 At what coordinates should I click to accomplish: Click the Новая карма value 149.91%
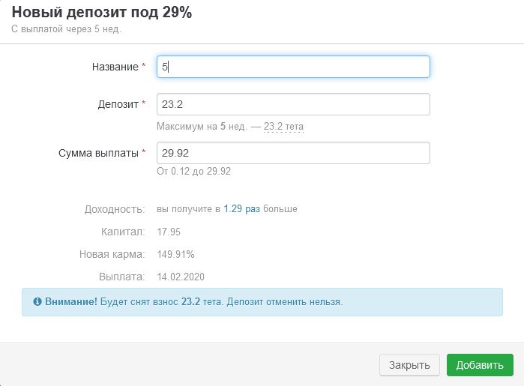click(175, 254)
